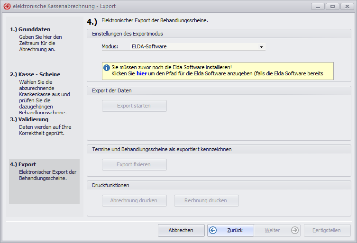Click the Fertigstellen button
Image resolution: width=357 pixels, height=243 pixels.
327,230
